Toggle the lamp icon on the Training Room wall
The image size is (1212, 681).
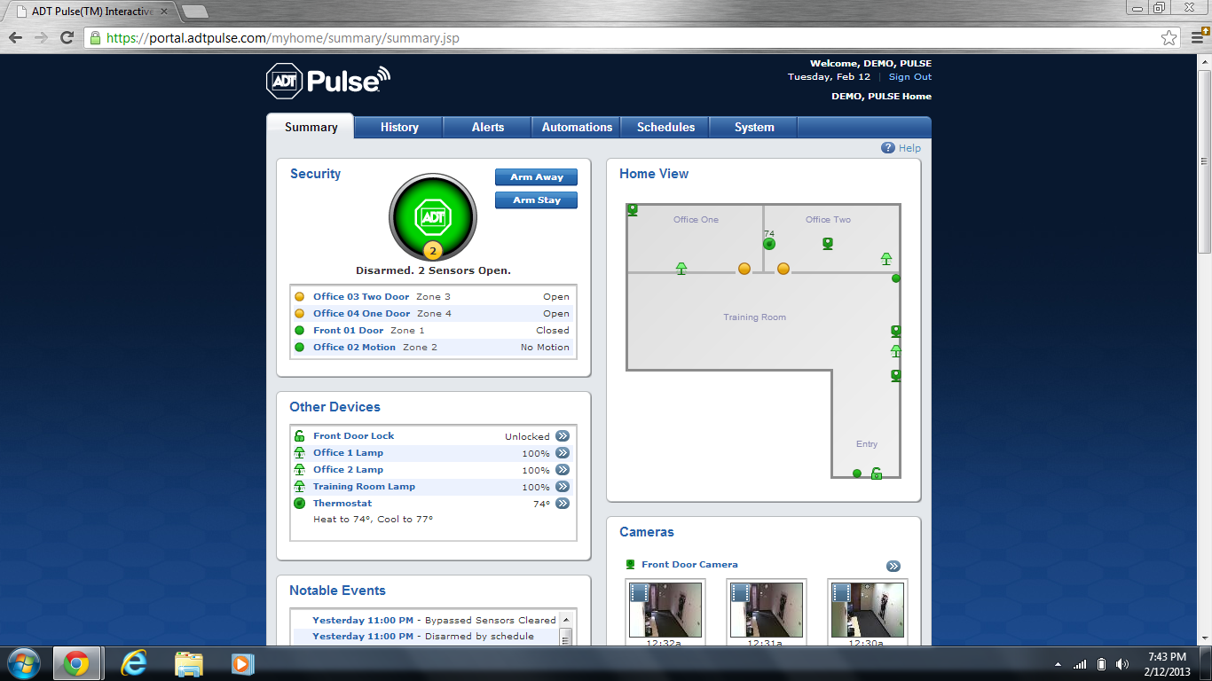pyautogui.click(x=896, y=353)
